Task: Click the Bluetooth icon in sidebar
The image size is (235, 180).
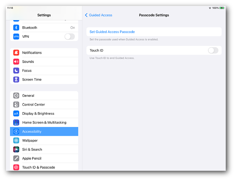Action: point(16,27)
